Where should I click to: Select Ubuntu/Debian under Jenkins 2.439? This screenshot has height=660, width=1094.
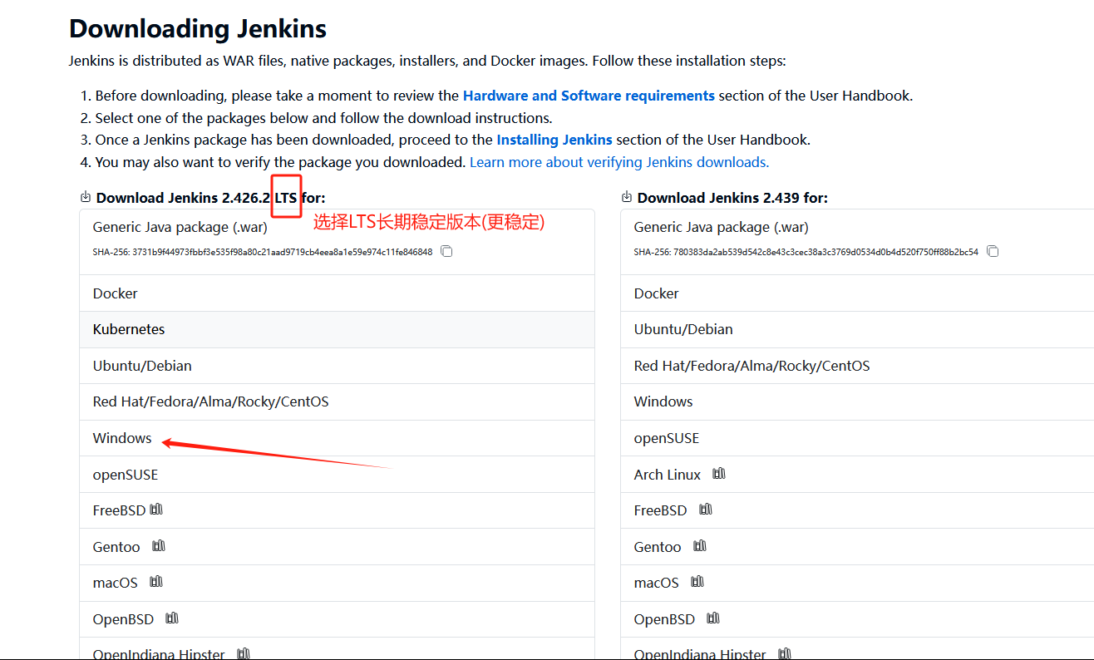tap(857, 329)
